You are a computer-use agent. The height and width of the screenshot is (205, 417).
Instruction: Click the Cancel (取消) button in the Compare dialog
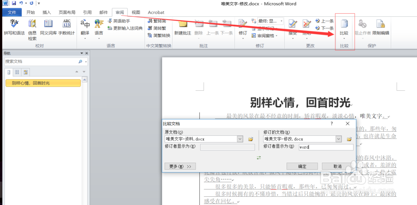point(337,166)
